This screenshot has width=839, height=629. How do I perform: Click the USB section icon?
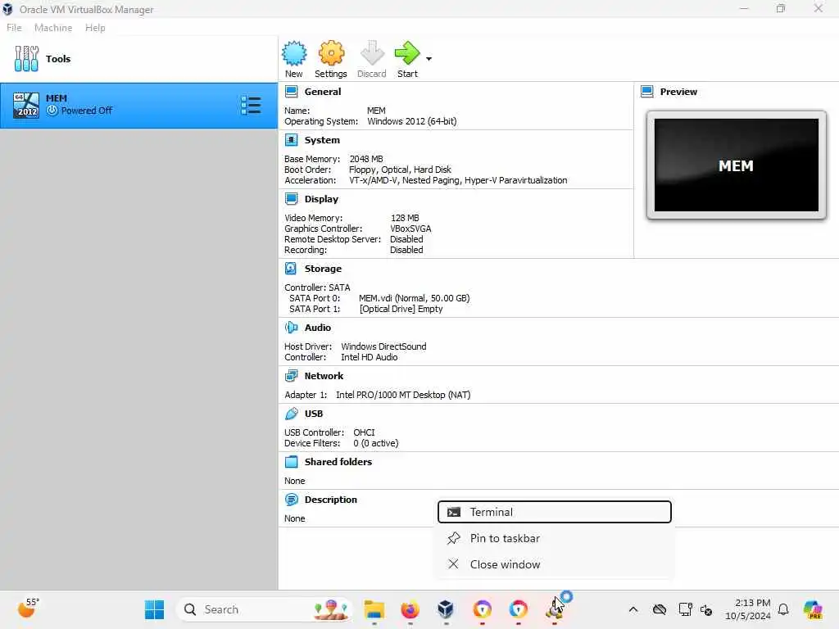(x=291, y=414)
